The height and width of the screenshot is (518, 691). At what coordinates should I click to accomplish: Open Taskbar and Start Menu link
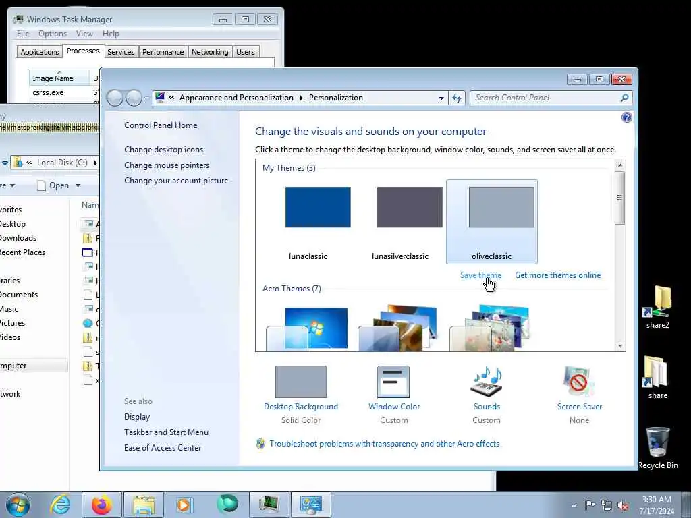click(x=166, y=432)
